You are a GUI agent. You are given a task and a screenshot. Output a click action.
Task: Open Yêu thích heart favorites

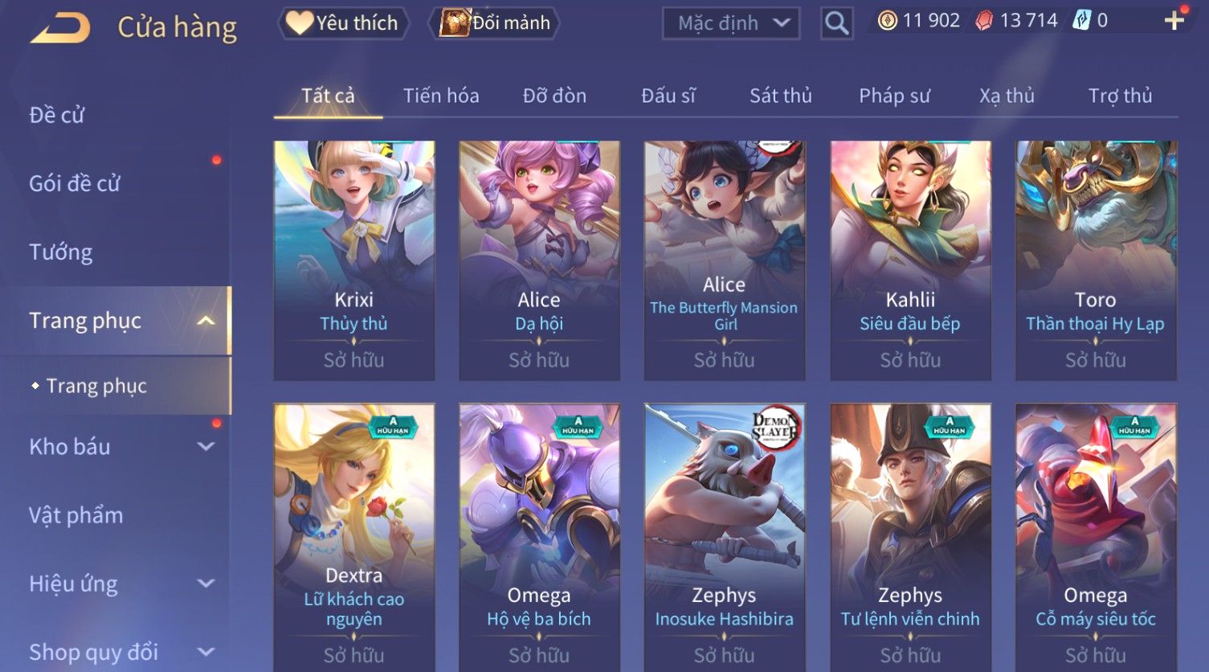click(343, 23)
